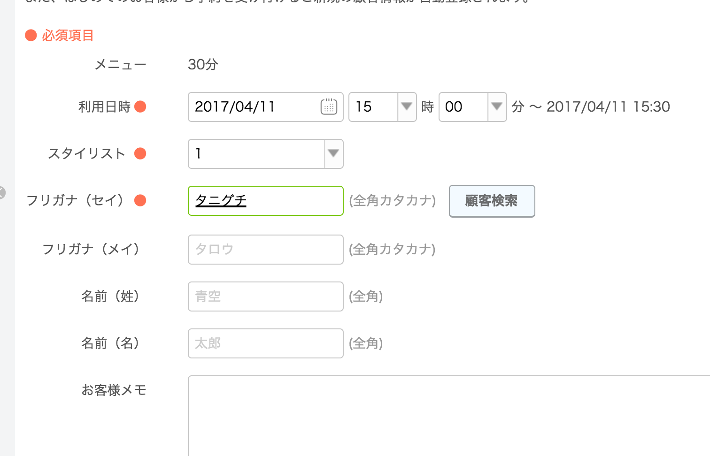Screen dimensions: 710x456
Task: Open the calendar picker icon in date field
Action: pos(329,107)
